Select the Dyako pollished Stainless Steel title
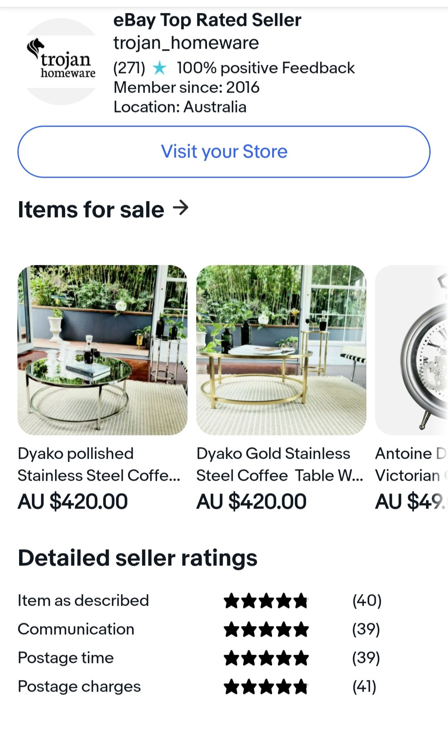 99,464
